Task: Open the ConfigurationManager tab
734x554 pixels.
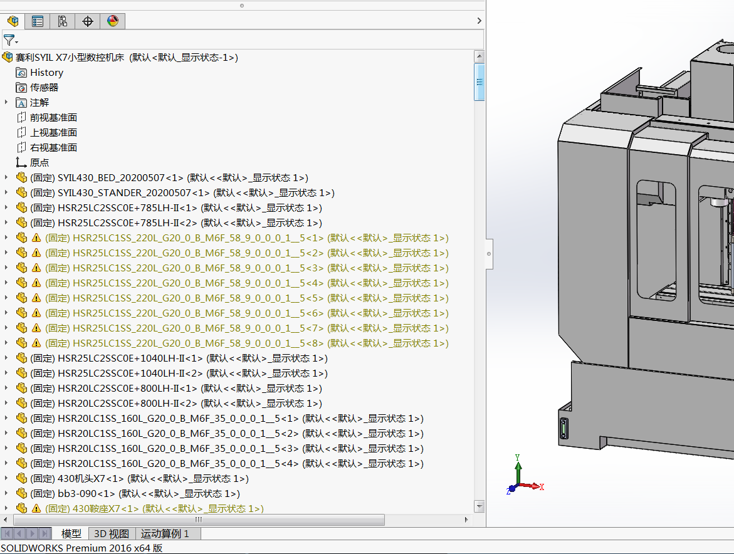Action: click(x=62, y=21)
